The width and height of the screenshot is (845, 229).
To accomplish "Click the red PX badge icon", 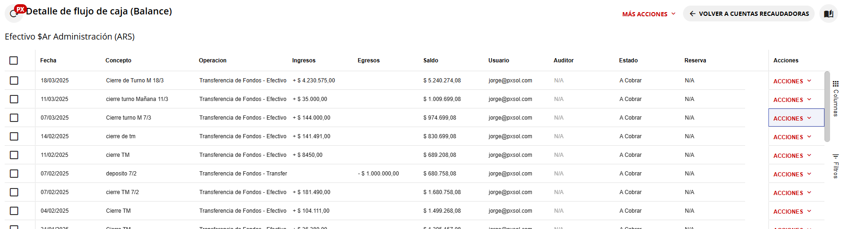I will click(21, 9).
